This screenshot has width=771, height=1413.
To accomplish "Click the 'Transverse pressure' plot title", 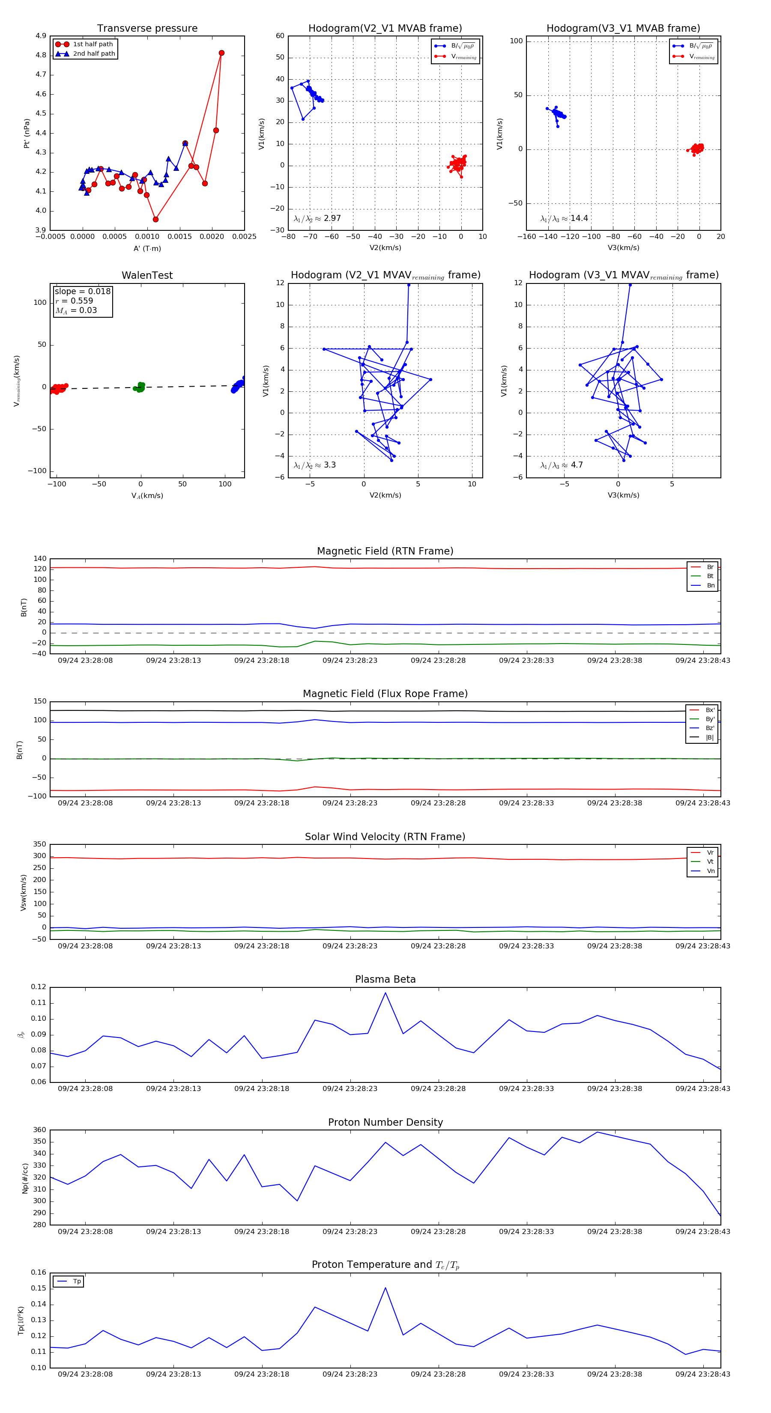I will [147, 29].
